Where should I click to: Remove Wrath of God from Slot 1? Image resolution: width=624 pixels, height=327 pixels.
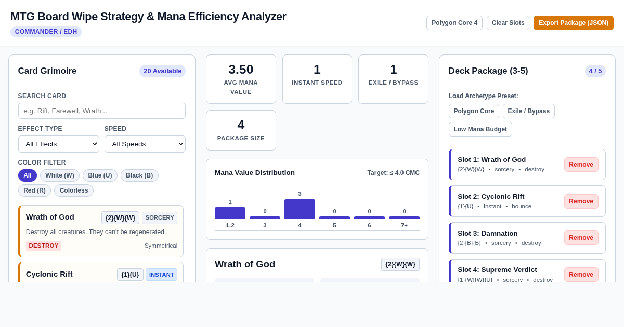coord(581,165)
